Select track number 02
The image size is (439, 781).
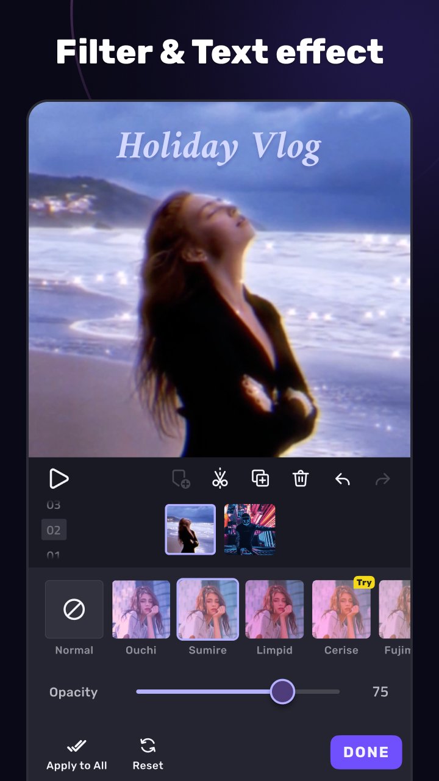pos(54,530)
